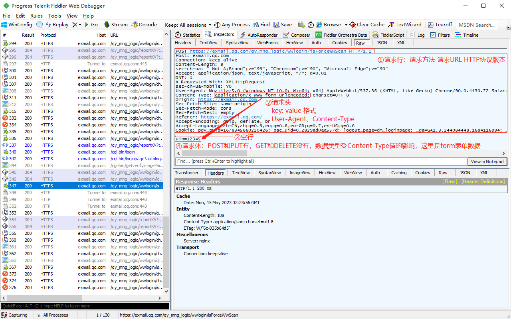The image size is (511, 319).
Task: Click the Go resume button
Action: click(x=91, y=25)
